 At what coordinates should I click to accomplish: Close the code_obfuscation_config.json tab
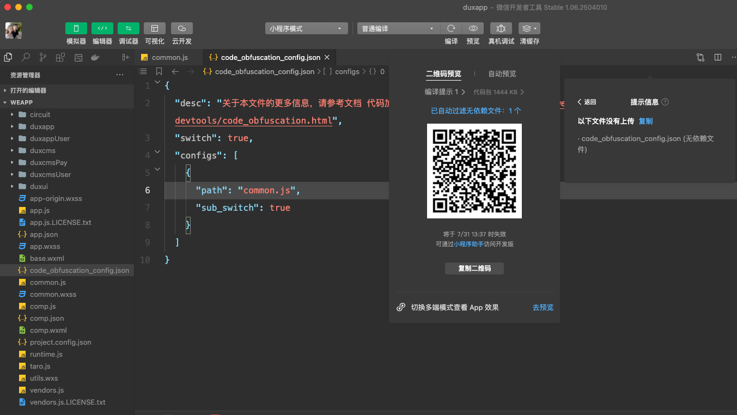[x=327, y=57]
